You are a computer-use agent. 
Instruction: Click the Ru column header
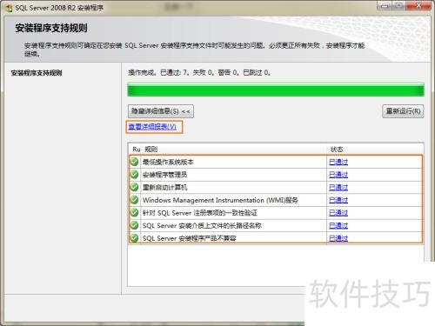click(x=137, y=150)
